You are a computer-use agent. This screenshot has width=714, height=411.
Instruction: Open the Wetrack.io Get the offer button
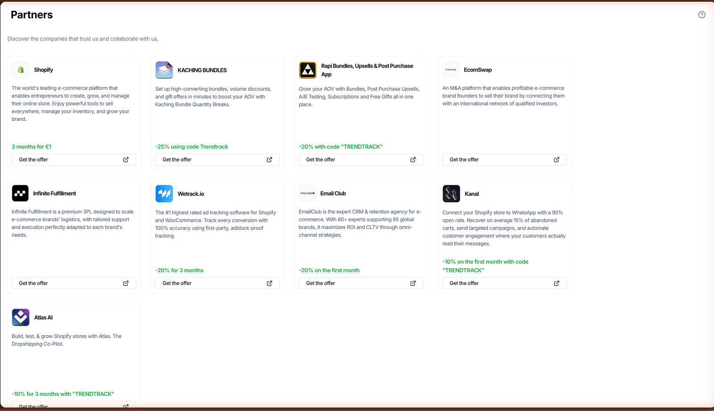(217, 283)
